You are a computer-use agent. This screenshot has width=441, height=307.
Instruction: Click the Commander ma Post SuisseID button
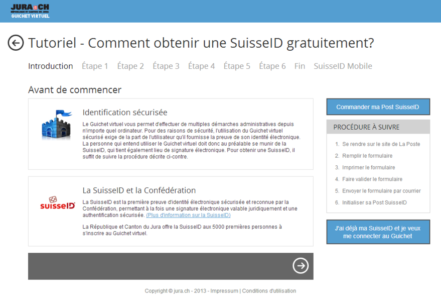[x=378, y=107]
